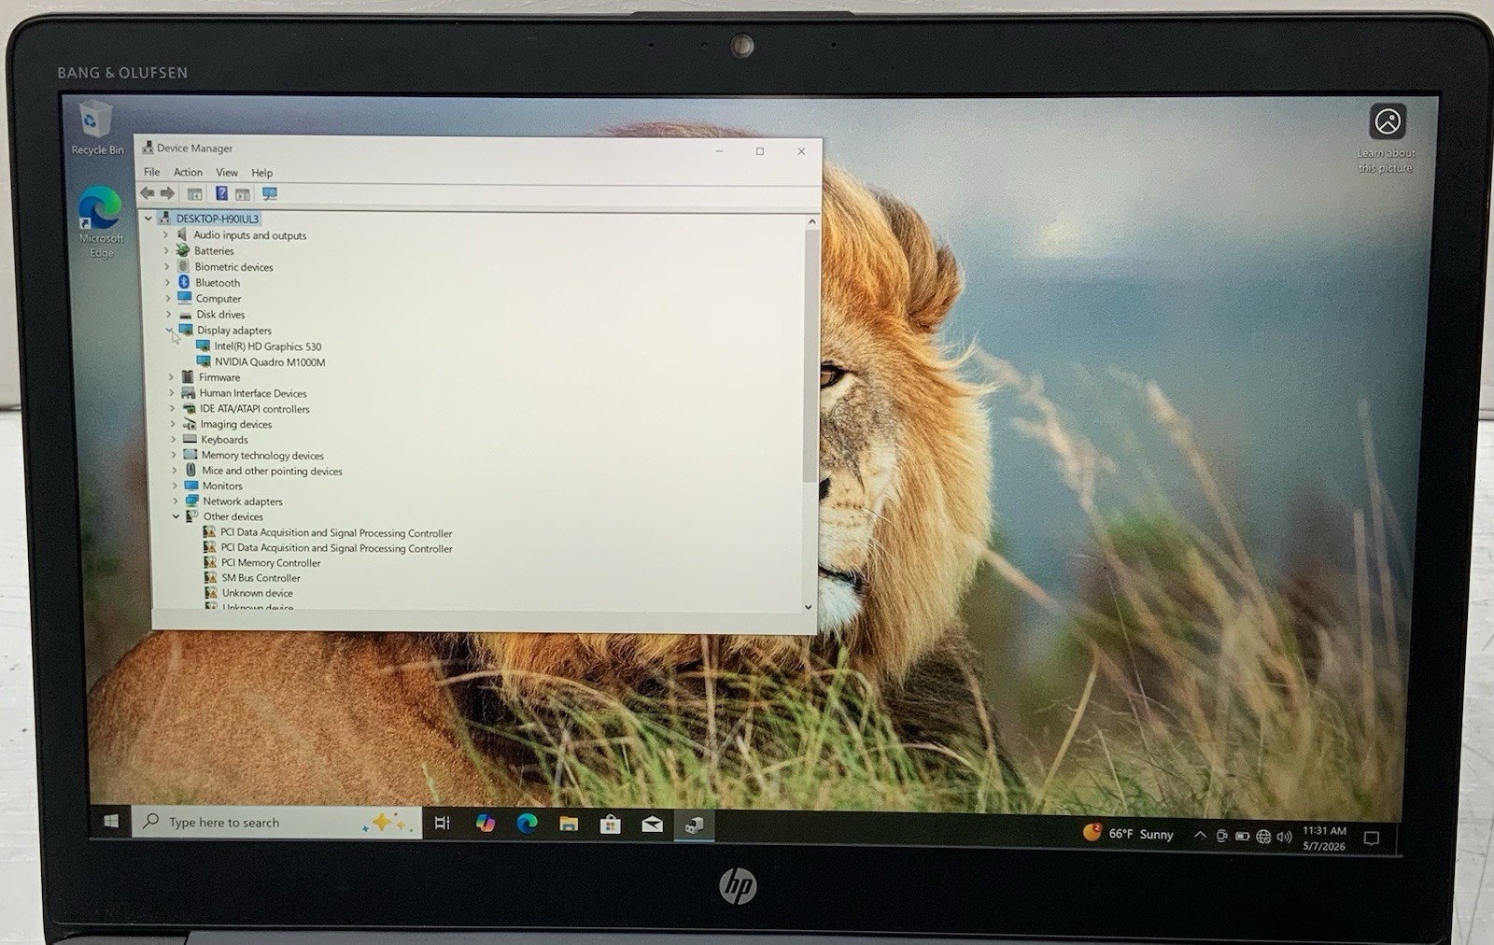Click the volume speaker tray icon
1494x945 pixels.
click(1285, 837)
